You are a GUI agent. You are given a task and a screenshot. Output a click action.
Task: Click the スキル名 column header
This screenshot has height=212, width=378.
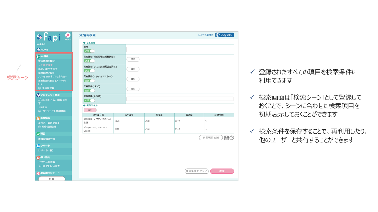(129, 115)
